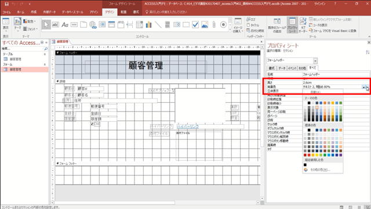
Task: Click the Title button in Header/Footer group
Action: coord(253,25)
